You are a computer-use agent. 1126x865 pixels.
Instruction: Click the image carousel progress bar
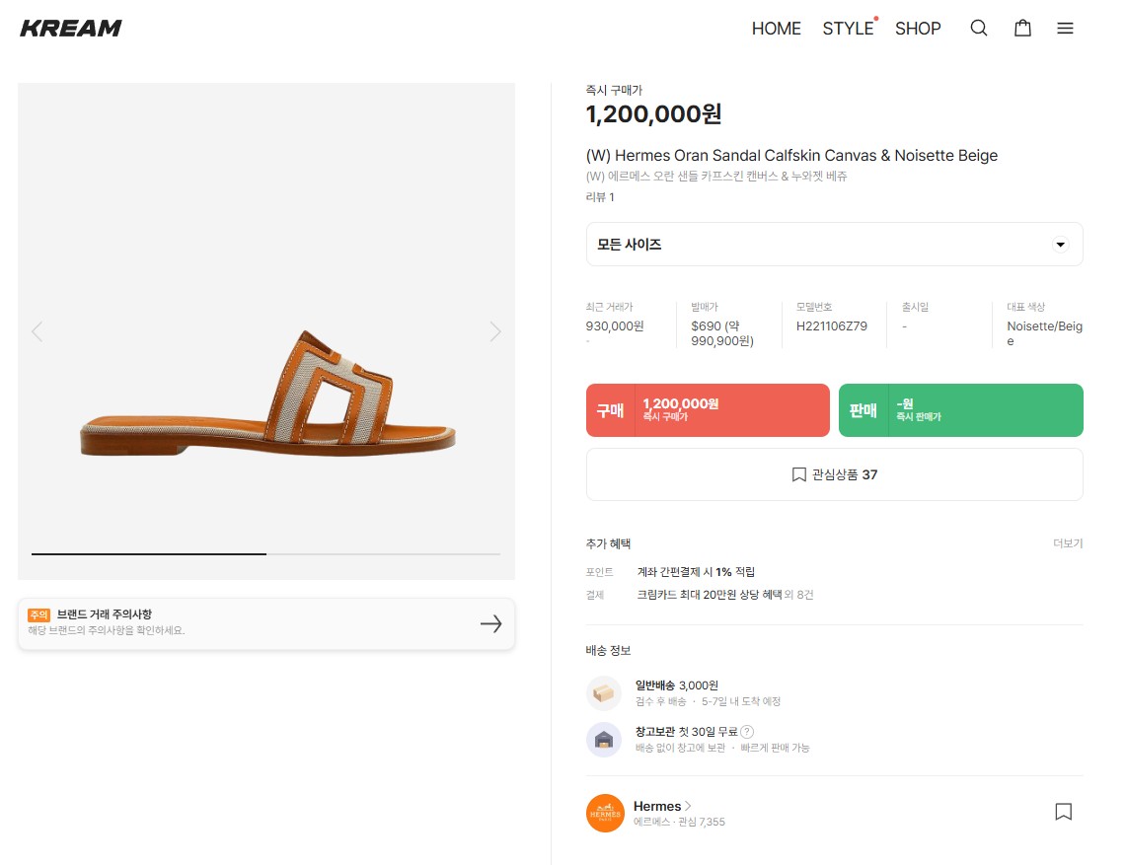coord(265,554)
